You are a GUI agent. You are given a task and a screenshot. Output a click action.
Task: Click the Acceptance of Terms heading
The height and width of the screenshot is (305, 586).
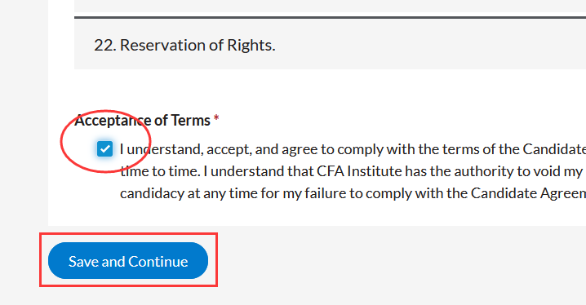point(142,121)
